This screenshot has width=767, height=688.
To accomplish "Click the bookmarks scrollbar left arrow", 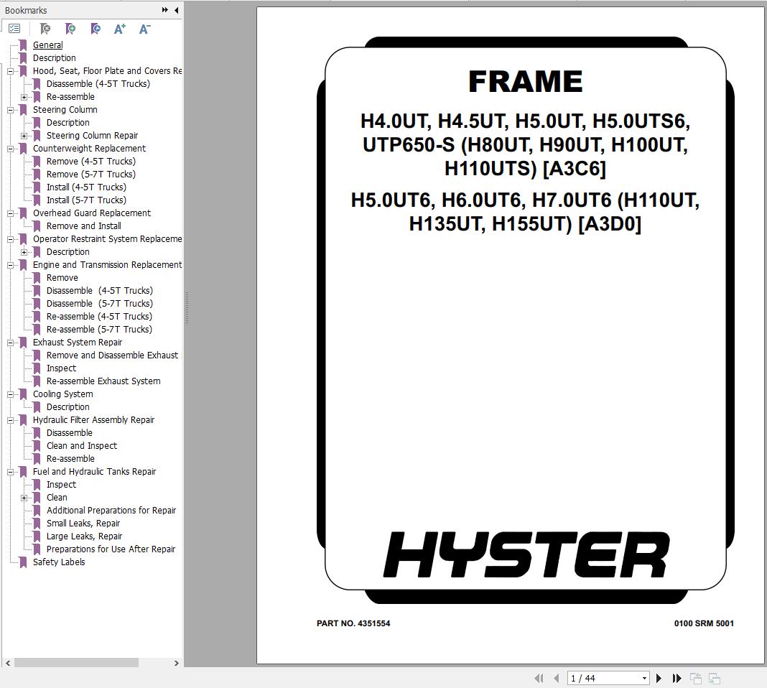I will pyautogui.click(x=7, y=663).
